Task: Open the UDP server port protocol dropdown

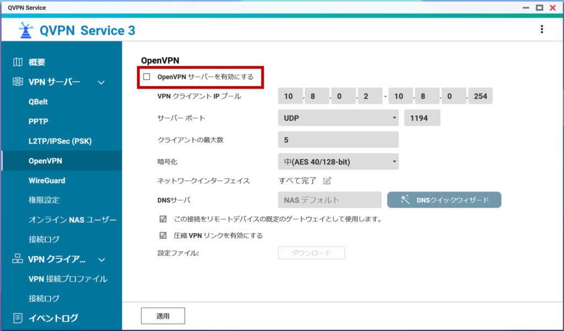Action: (x=338, y=118)
